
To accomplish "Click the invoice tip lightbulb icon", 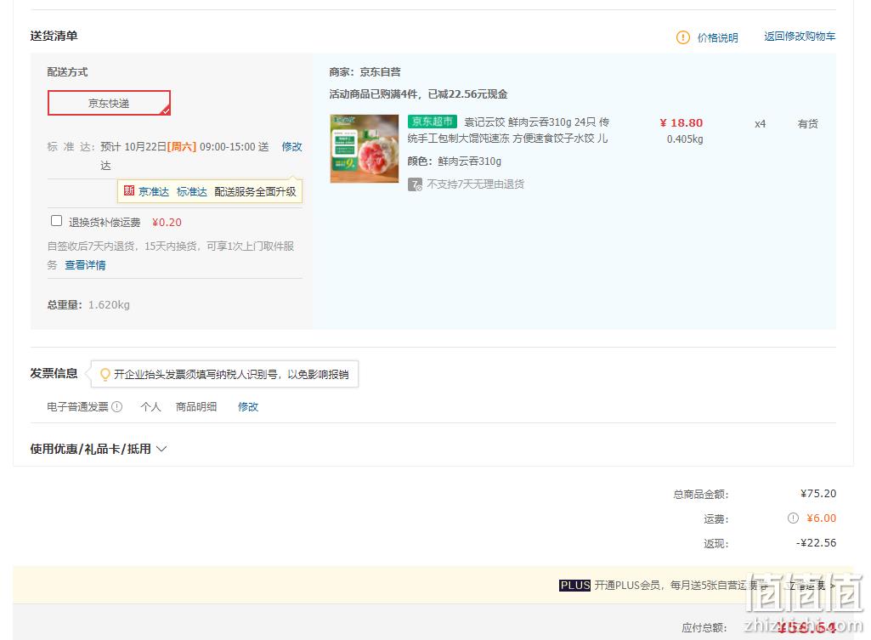I will click(x=105, y=375).
